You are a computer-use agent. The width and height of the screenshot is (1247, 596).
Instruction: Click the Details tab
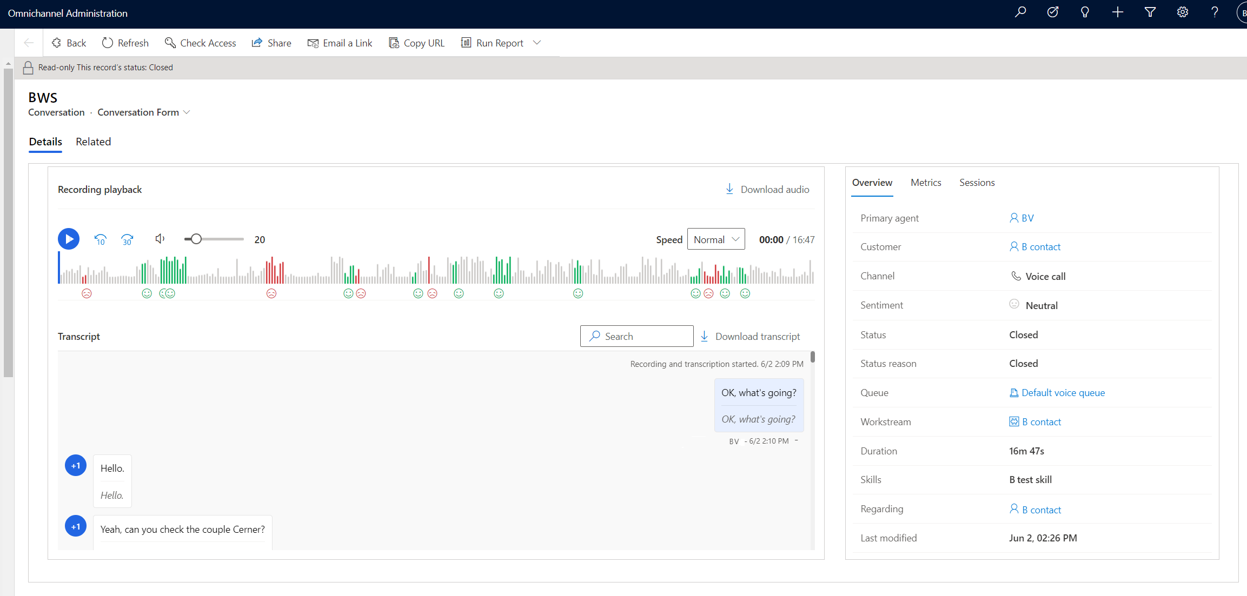pos(45,140)
